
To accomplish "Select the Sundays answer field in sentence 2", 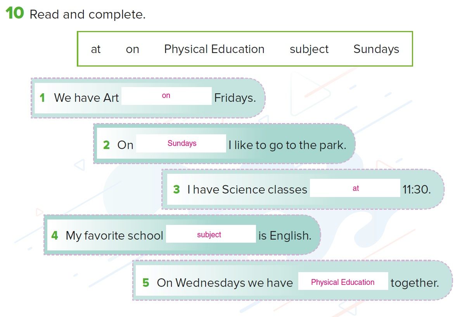I will point(181,143).
